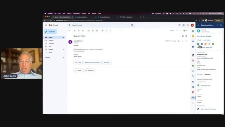225x127 pixels.
Task: Switch to DETAILS tab in Salesforce panel
Action: click(207, 74)
